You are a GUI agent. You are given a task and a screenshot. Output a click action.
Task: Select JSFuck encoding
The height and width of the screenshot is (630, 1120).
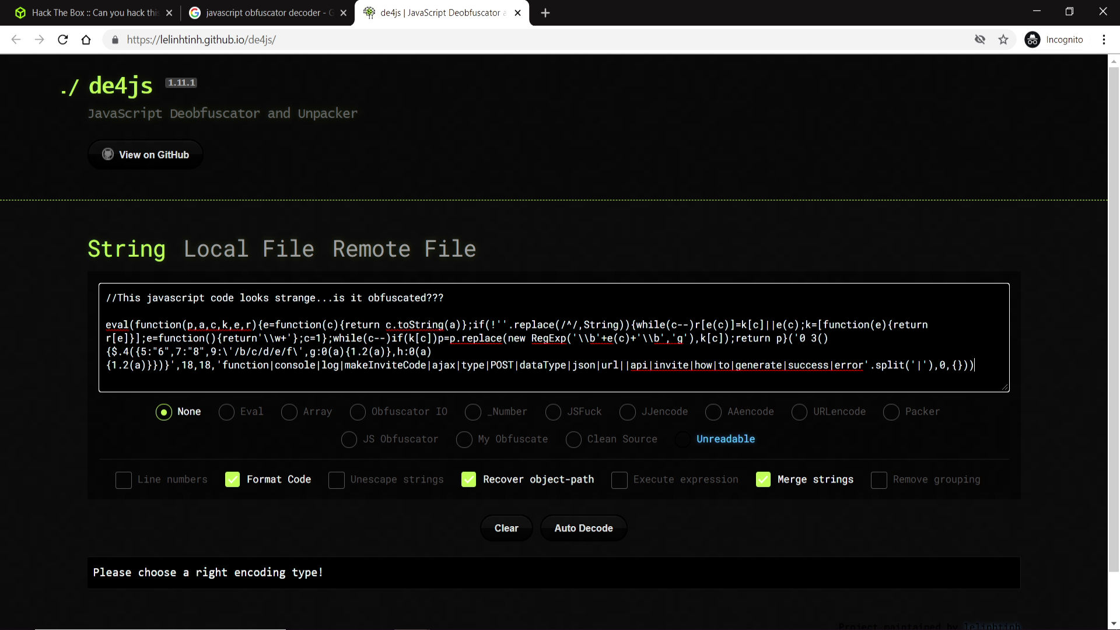click(553, 412)
